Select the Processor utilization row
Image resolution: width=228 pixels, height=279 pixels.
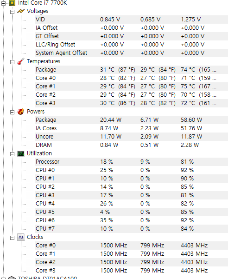(131, 161)
